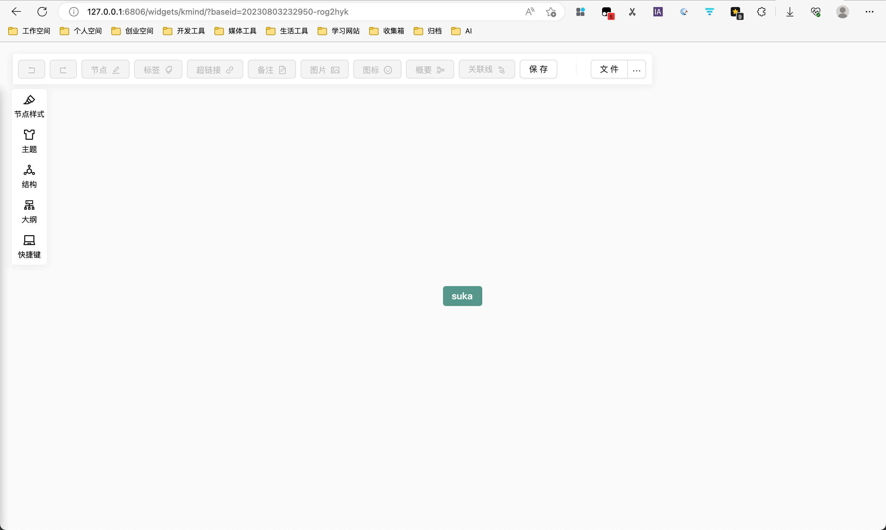Open the 主题 theme panel
This screenshot has width=886, height=530.
[x=29, y=141]
